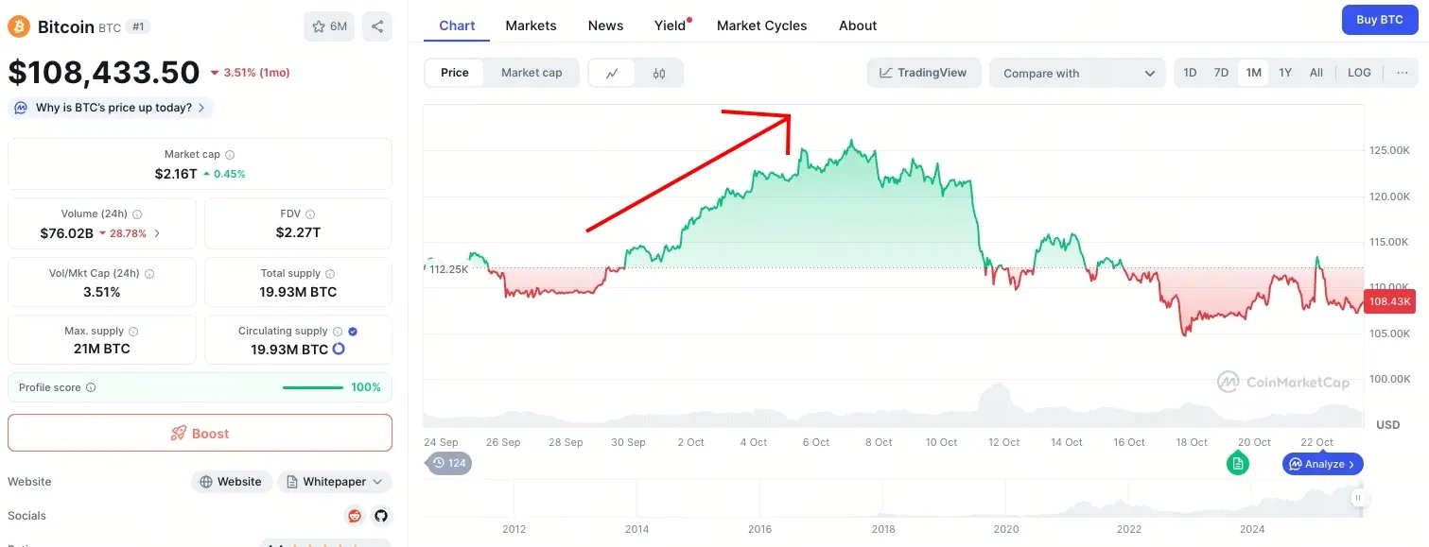Screen dimensions: 1429x547
Task: Switch to the Market Cycles tab
Action: [x=761, y=26]
